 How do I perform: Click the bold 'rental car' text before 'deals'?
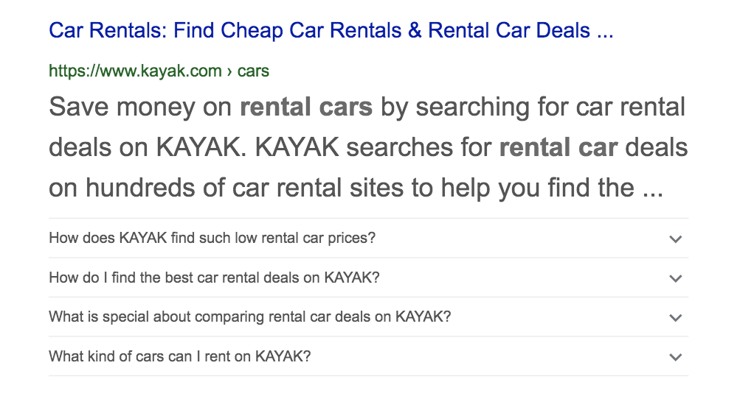(x=558, y=147)
